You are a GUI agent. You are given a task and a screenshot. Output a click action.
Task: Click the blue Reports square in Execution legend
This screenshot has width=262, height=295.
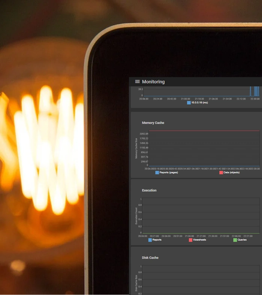pyautogui.click(x=150, y=240)
